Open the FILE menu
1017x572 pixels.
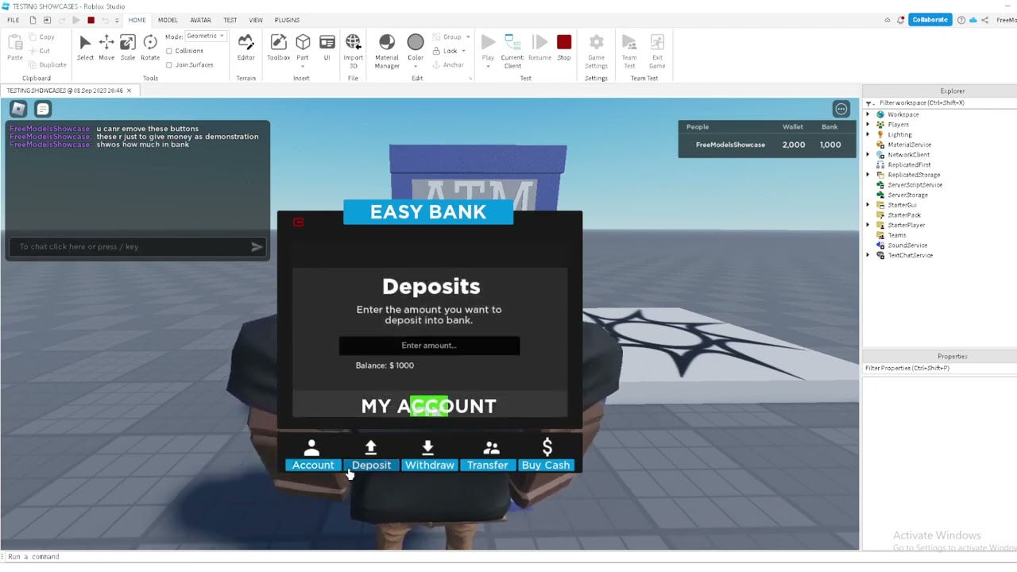[13, 20]
